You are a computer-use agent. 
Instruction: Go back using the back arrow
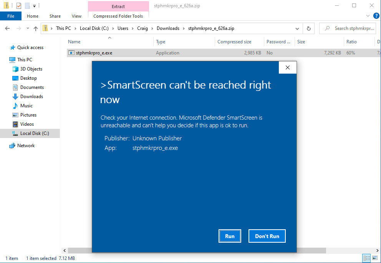[8, 28]
